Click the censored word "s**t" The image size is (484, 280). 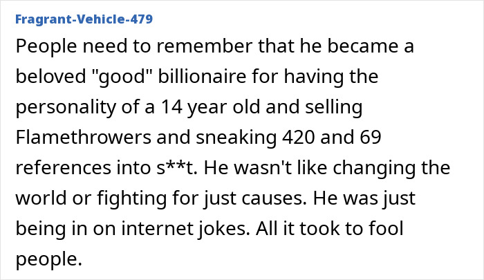coord(176,167)
